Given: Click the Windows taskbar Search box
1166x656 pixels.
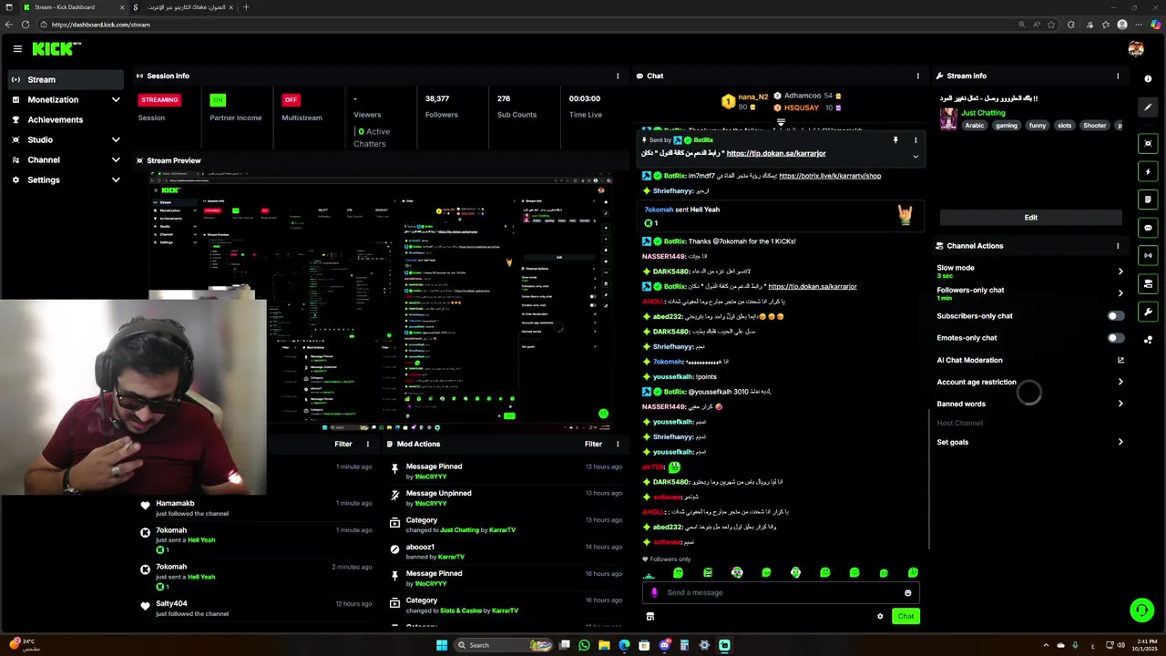Looking at the screenshot, I should pyautogui.click(x=504, y=645).
